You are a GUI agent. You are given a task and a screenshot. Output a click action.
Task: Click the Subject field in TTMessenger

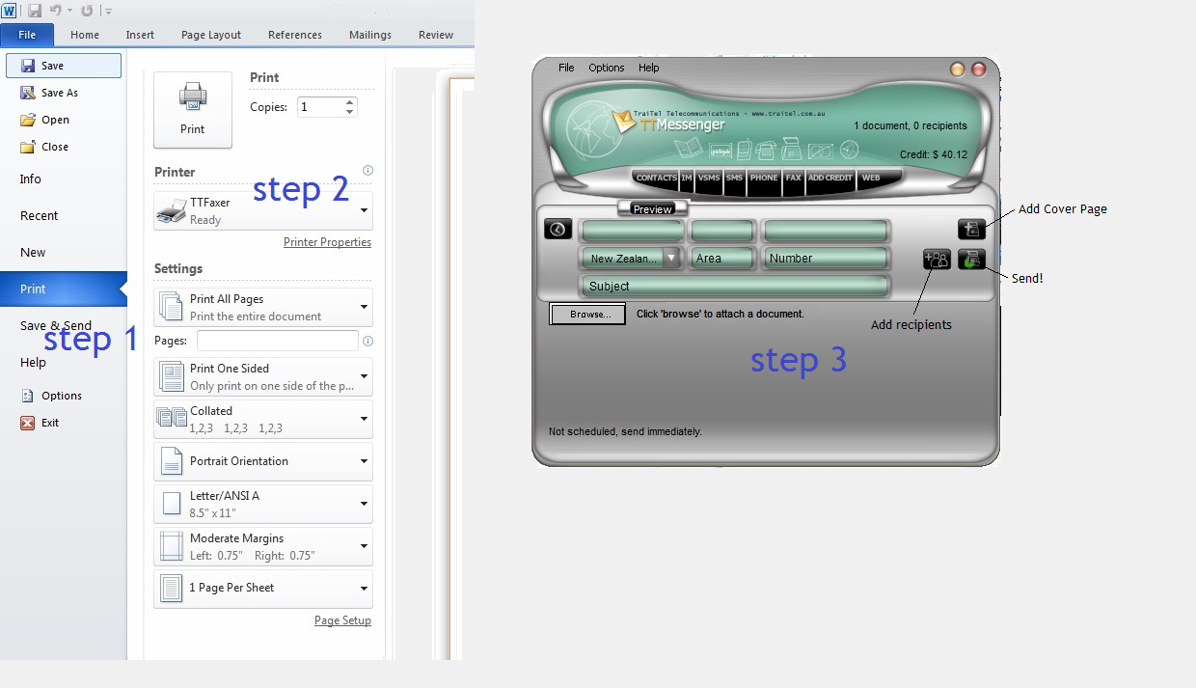click(734, 286)
